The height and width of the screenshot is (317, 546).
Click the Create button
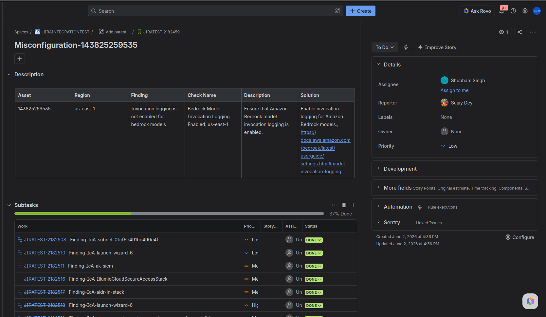point(361,11)
